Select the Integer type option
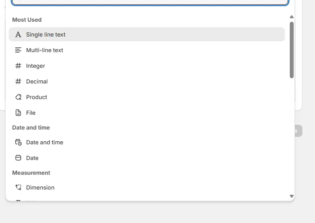The image size is (315, 223). click(36, 66)
